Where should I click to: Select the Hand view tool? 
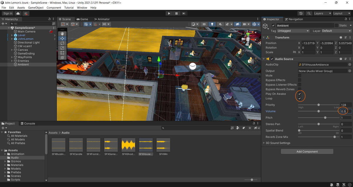pos(62,33)
